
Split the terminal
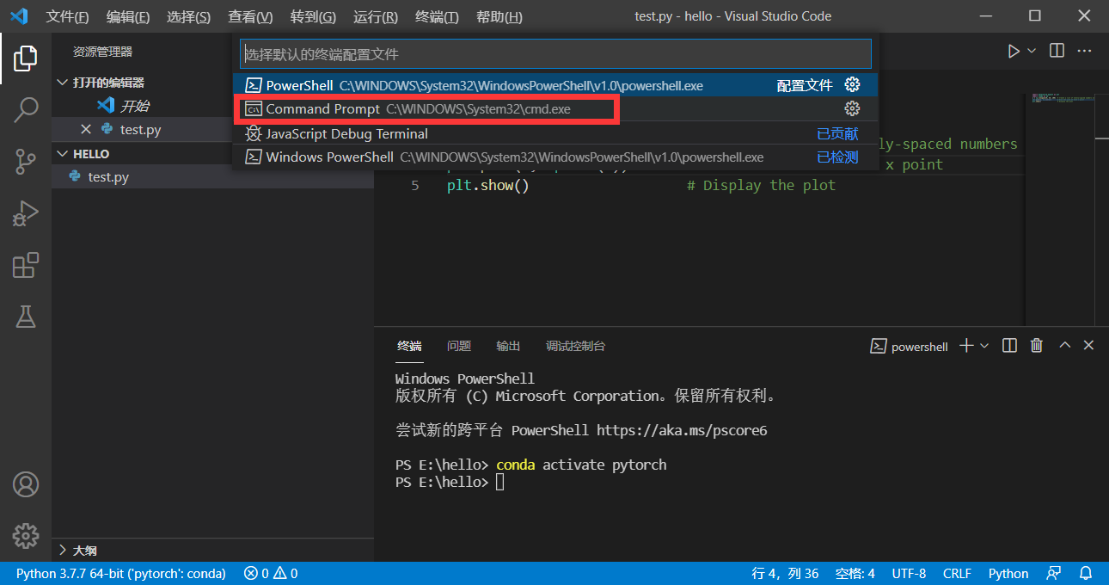tap(1009, 345)
